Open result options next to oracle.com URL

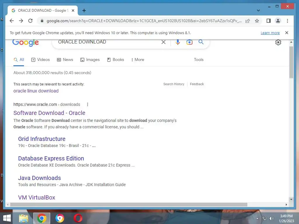tap(88, 104)
